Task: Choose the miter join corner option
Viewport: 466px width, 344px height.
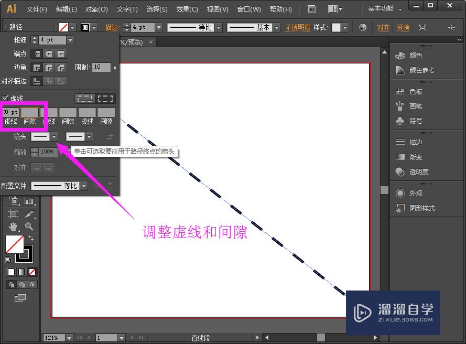Action: 37,68
